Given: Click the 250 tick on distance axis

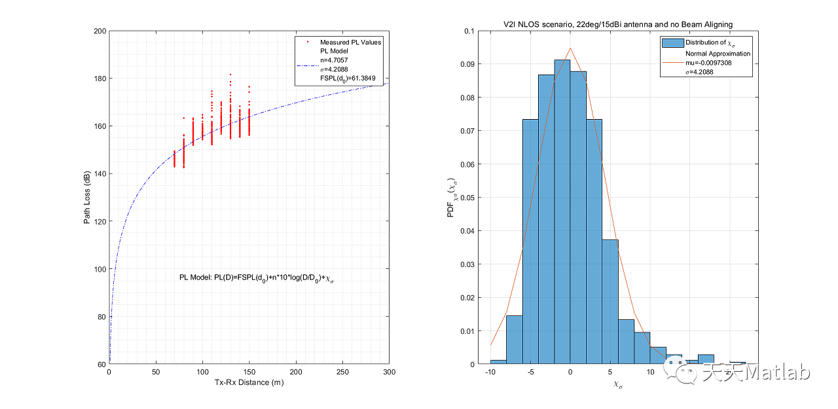Looking at the screenshot, I should [x=342, y=372].
